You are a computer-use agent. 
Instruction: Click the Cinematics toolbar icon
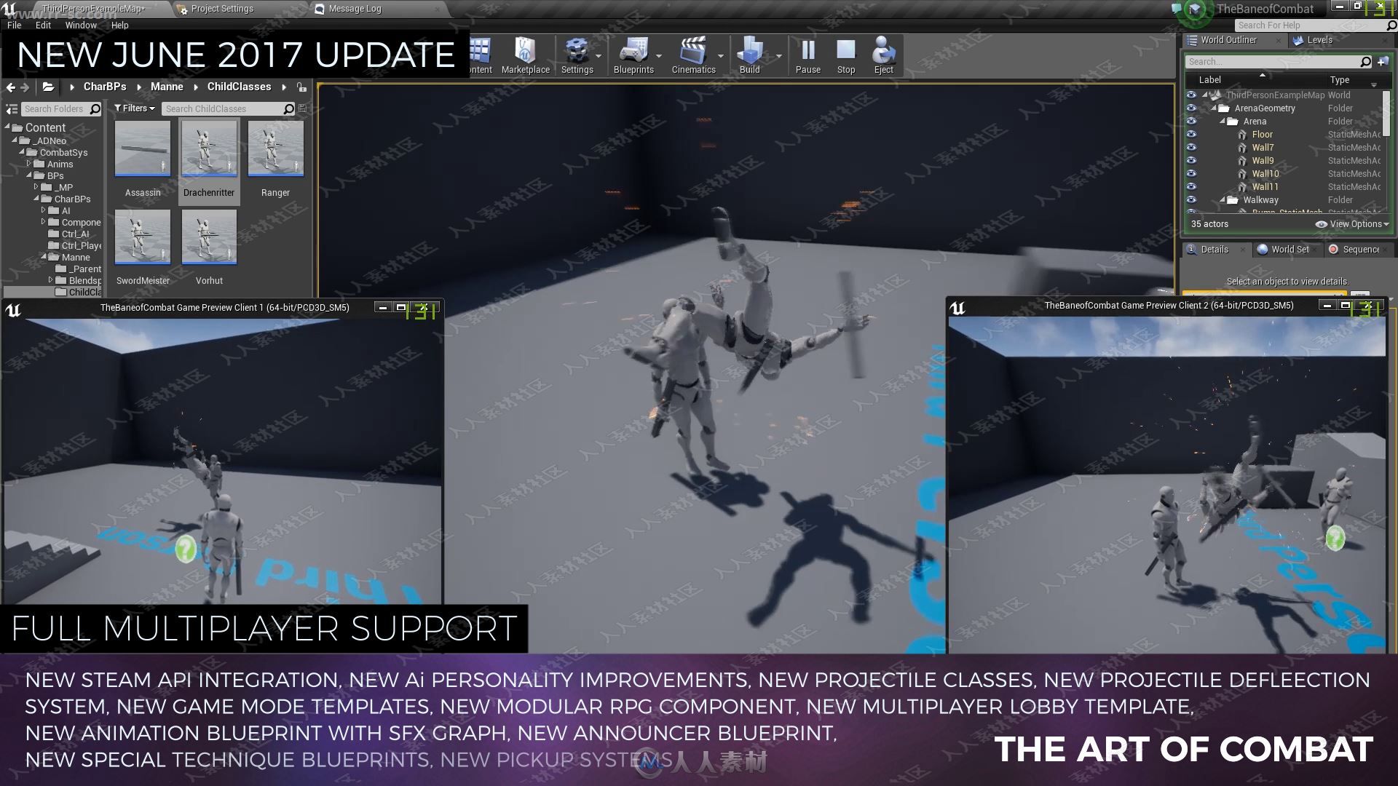[692, 53]
